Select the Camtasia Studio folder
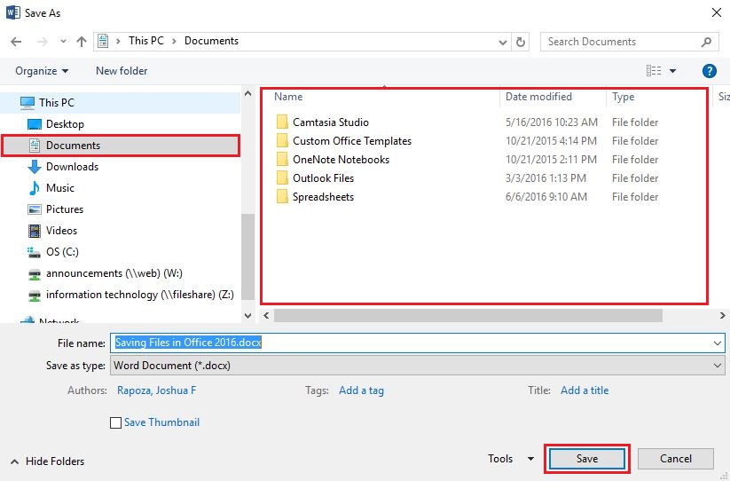This screenshot has height=481, width=730. [x=331, y=122]
